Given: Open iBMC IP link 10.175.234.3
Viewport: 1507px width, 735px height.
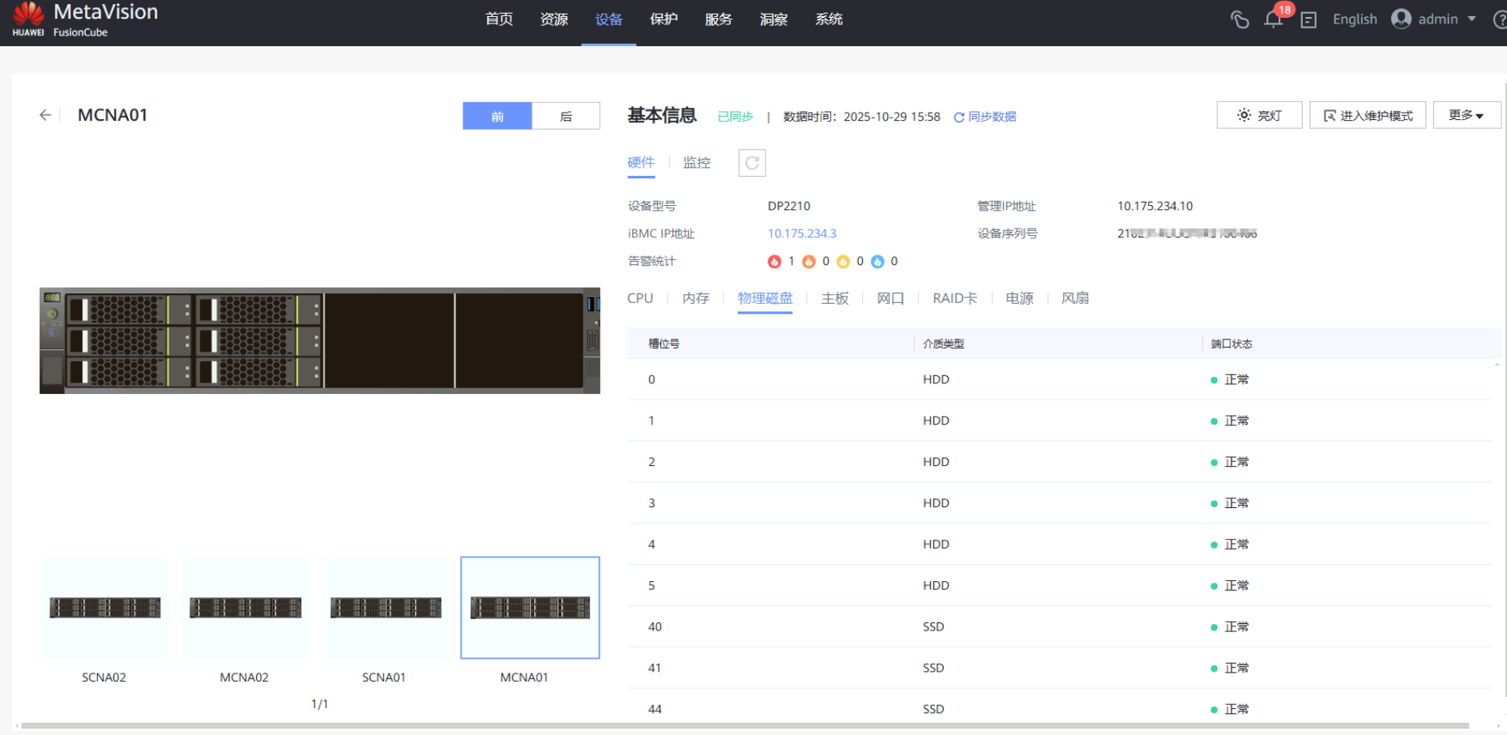Looking at the screenshot, I should click(x=802, y=233).
